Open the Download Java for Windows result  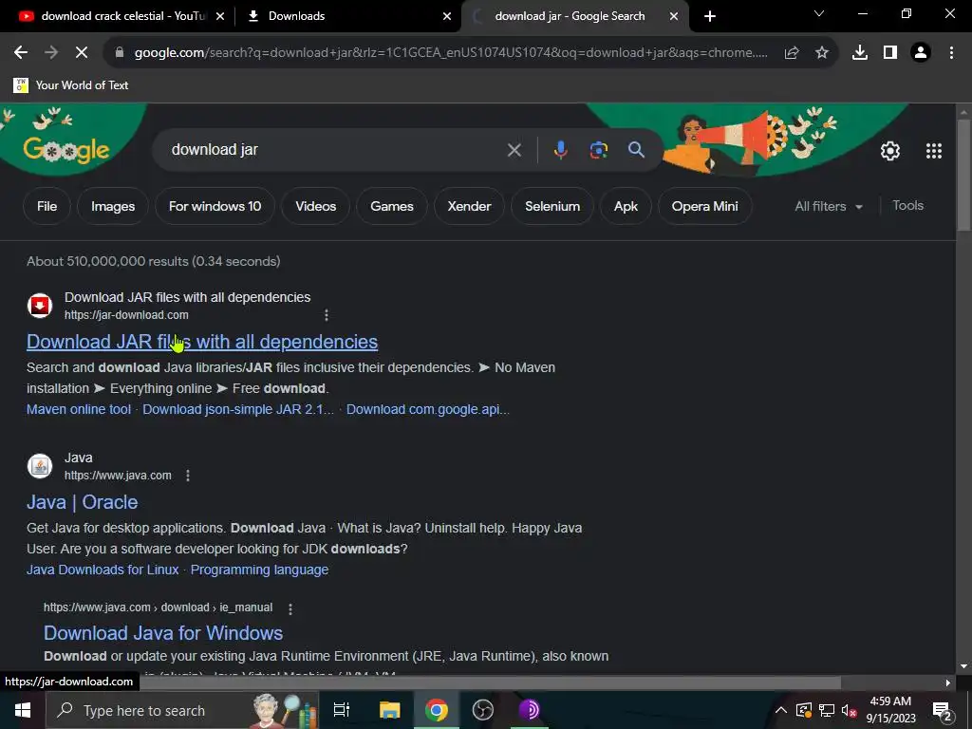pos(163,633)
